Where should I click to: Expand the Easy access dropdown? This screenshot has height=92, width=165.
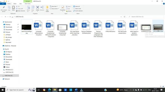[x=54, y=9]
